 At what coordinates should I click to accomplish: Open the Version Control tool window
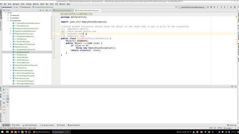(47, 125)
